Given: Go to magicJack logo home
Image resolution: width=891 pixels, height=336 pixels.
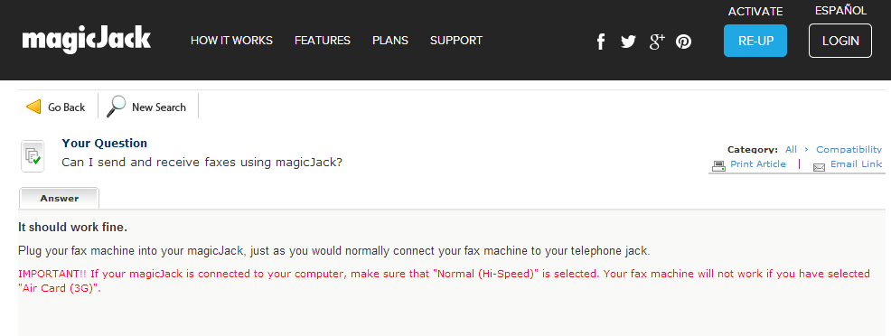Looking at the screenshot, I should (x=87, y=40).
